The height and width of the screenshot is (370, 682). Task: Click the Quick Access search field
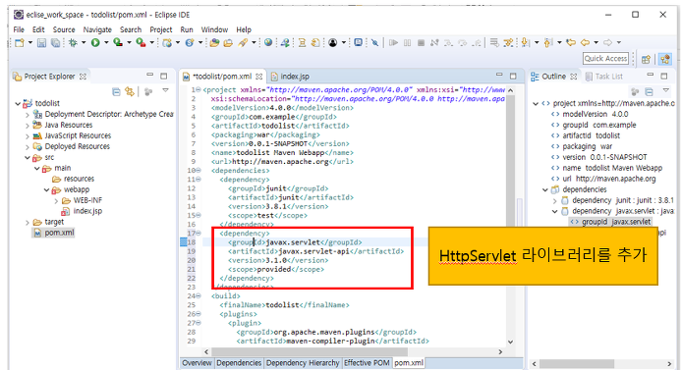606,58
